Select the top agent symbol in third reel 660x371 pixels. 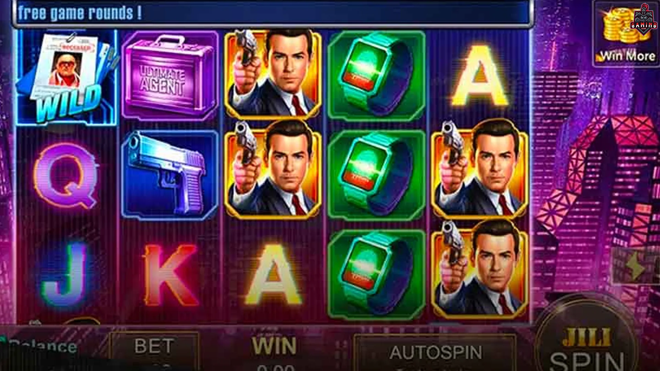click(x=273, y=74)
